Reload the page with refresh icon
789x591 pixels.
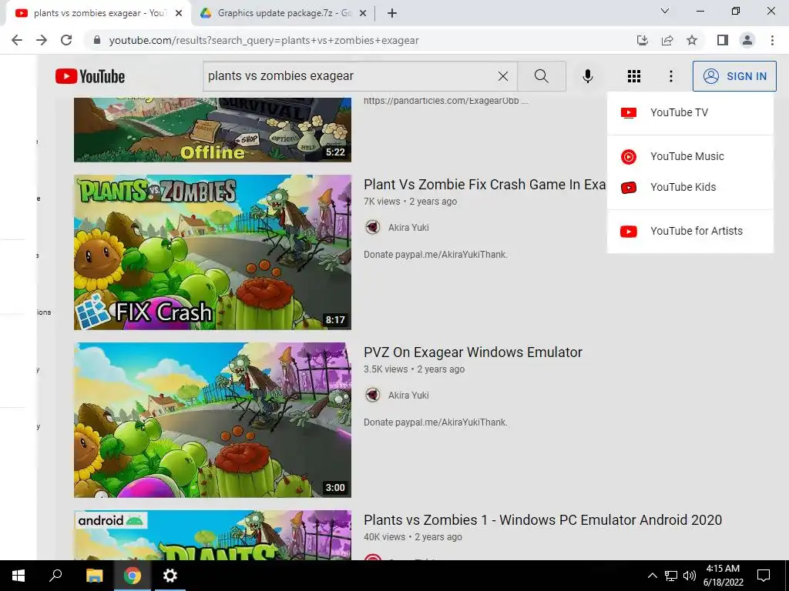click(66, 40)
